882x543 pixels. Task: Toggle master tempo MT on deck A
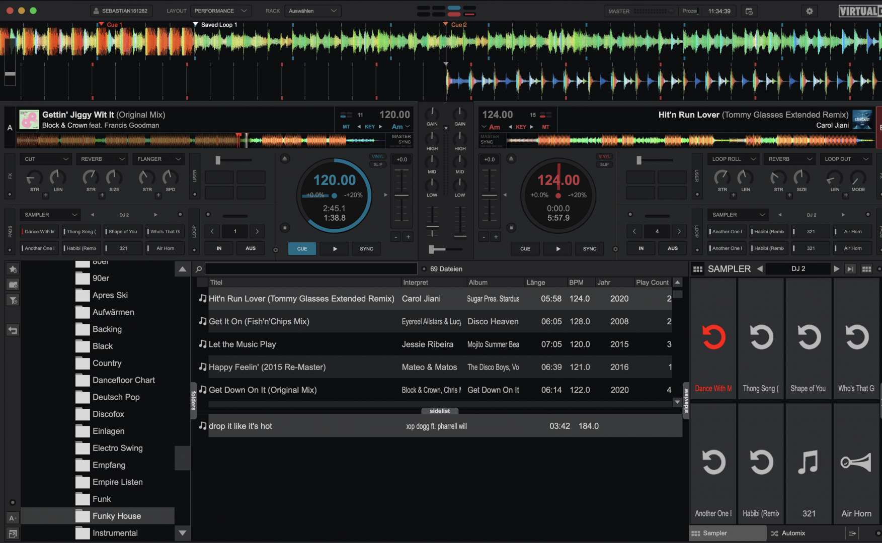tap(346, 127)
